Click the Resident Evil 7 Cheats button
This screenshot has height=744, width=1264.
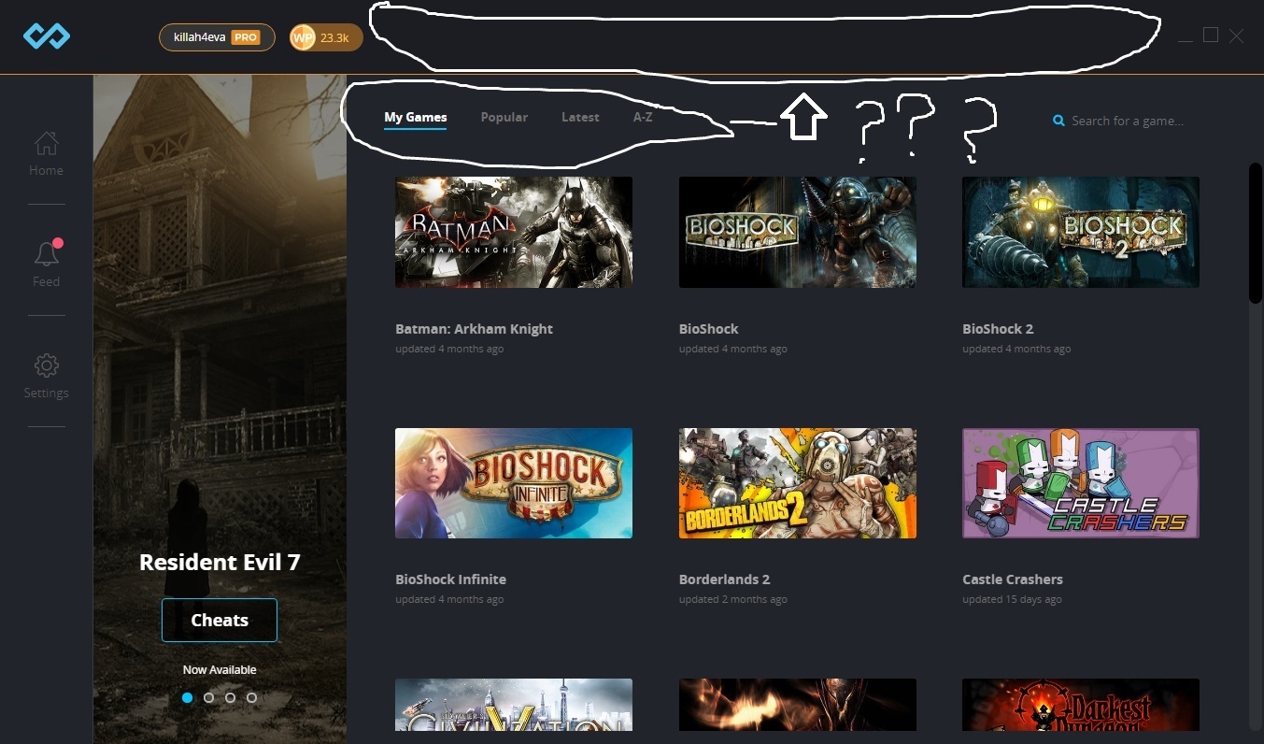tap(220, 620)
